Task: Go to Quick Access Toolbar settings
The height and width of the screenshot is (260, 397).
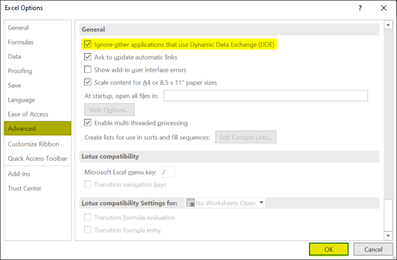Action: pos(37,159)
